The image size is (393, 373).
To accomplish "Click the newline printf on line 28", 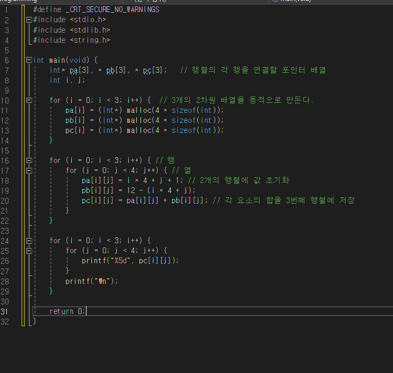I will (x=91, y=281).
